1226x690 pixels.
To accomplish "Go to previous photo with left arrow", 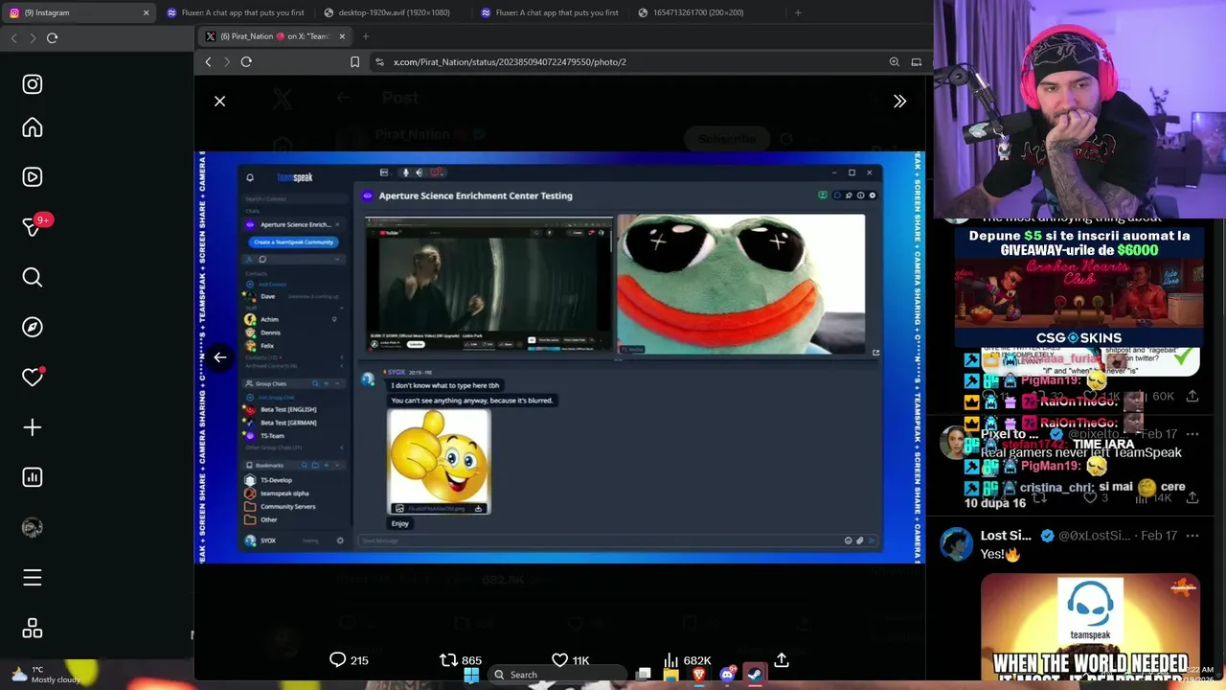I will coord(219,357).
